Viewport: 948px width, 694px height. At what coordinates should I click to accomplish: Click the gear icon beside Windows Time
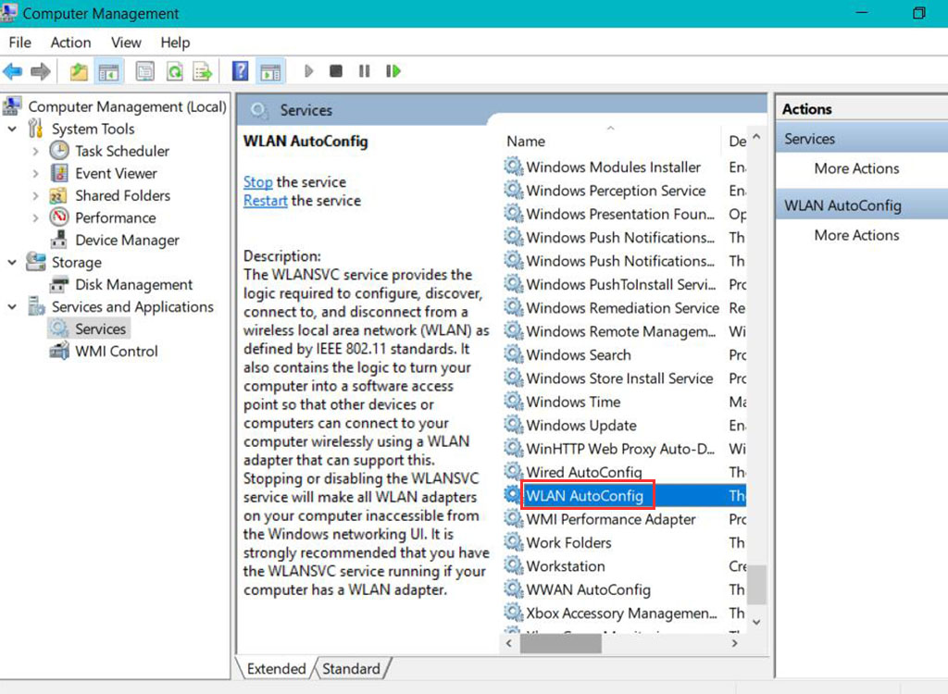pyautogui.click(x=513, y=401)
